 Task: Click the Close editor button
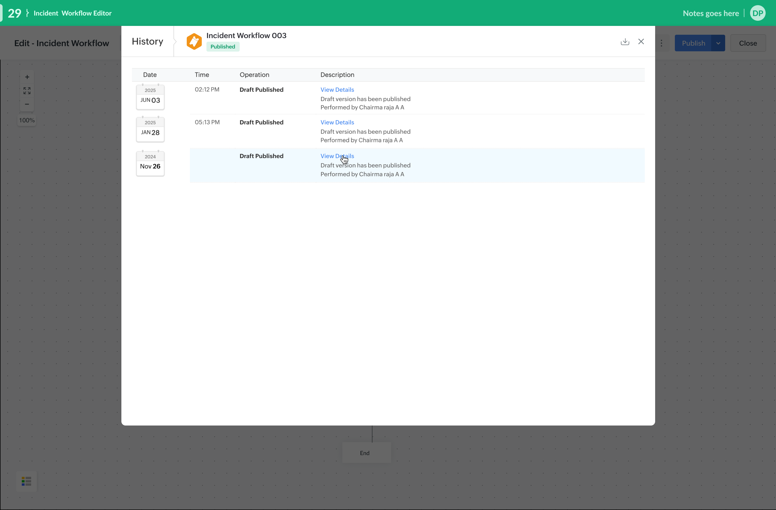click(748, 43)
